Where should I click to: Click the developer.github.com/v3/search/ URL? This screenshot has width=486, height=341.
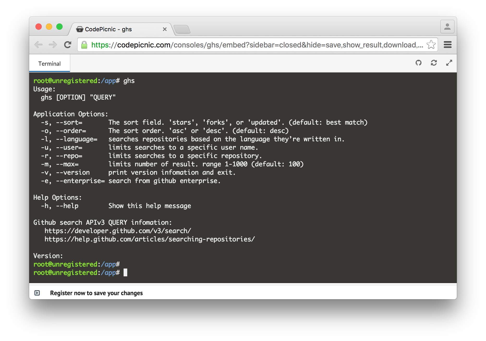pyautogui.click(x=118, y=231)
